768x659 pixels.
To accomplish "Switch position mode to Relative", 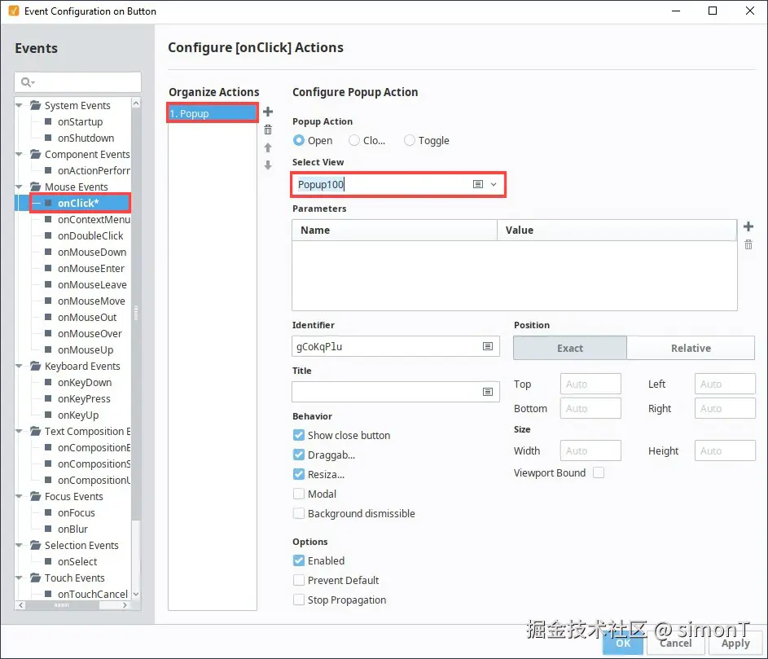I will coord(691,348).
